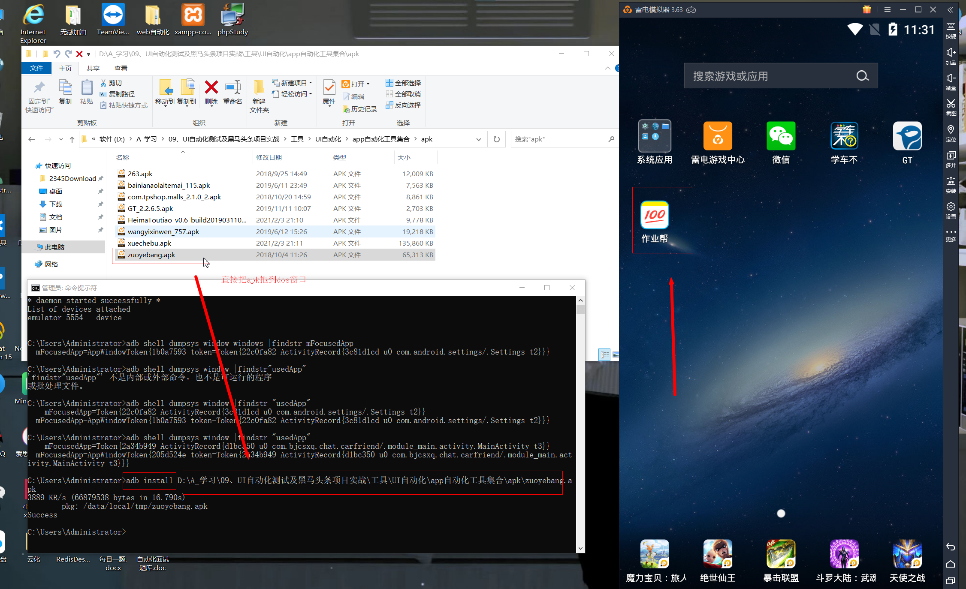Open the emulator settings (设置) gear icon

[x=951, y=207]
